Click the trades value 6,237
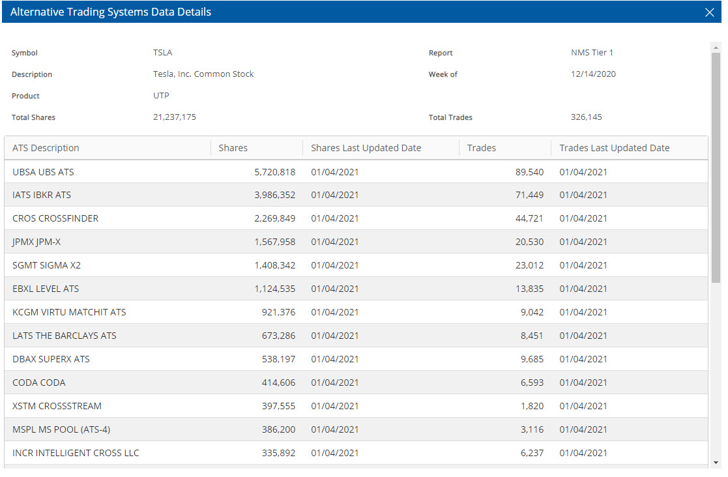 pos(532,453)
